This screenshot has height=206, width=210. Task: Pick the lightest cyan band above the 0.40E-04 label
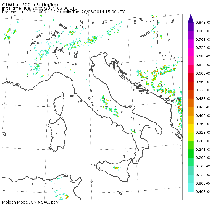point(191,187)
